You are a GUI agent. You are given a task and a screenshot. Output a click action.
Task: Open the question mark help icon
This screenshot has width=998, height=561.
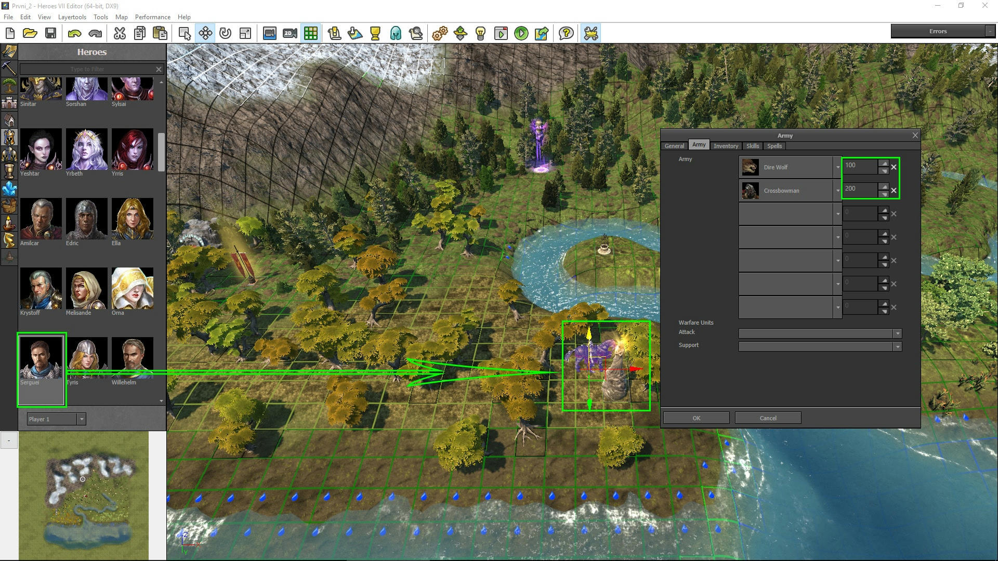pos(566,33)
